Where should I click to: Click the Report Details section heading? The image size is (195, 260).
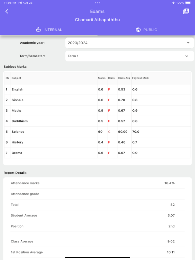15,173
